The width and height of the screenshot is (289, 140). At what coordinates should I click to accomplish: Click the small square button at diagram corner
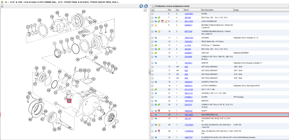click(x=145, y=10)
